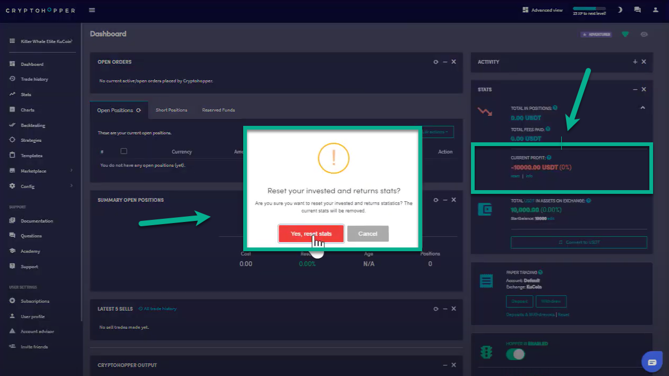The image size is (669, 376).
Task: Switch to dark mode with the moon icon
Action: point(620,10)
